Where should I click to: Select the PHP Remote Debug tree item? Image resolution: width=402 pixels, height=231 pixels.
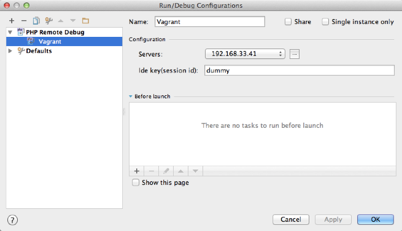pos(55,33)
